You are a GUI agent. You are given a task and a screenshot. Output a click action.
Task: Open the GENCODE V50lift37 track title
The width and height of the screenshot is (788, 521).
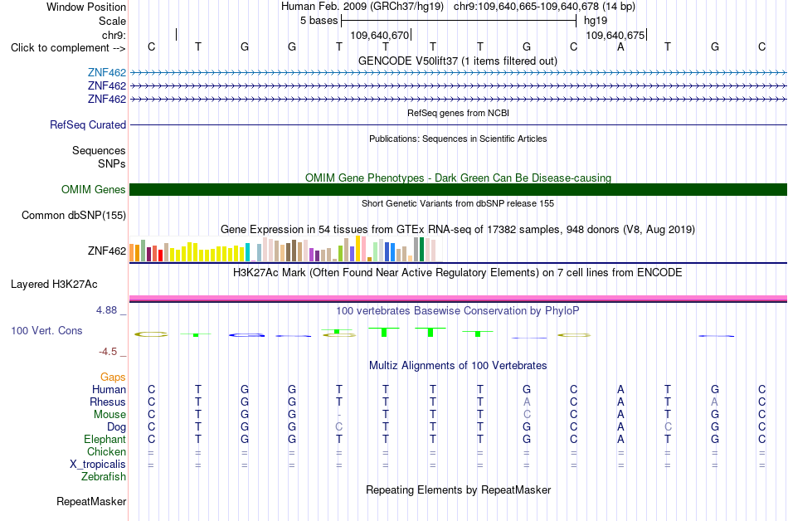pyautogui.click(x=458, y=61)
